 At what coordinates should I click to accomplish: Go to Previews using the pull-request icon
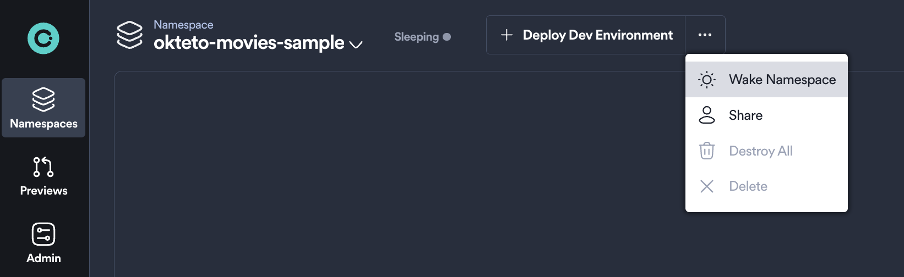point(43,167)
